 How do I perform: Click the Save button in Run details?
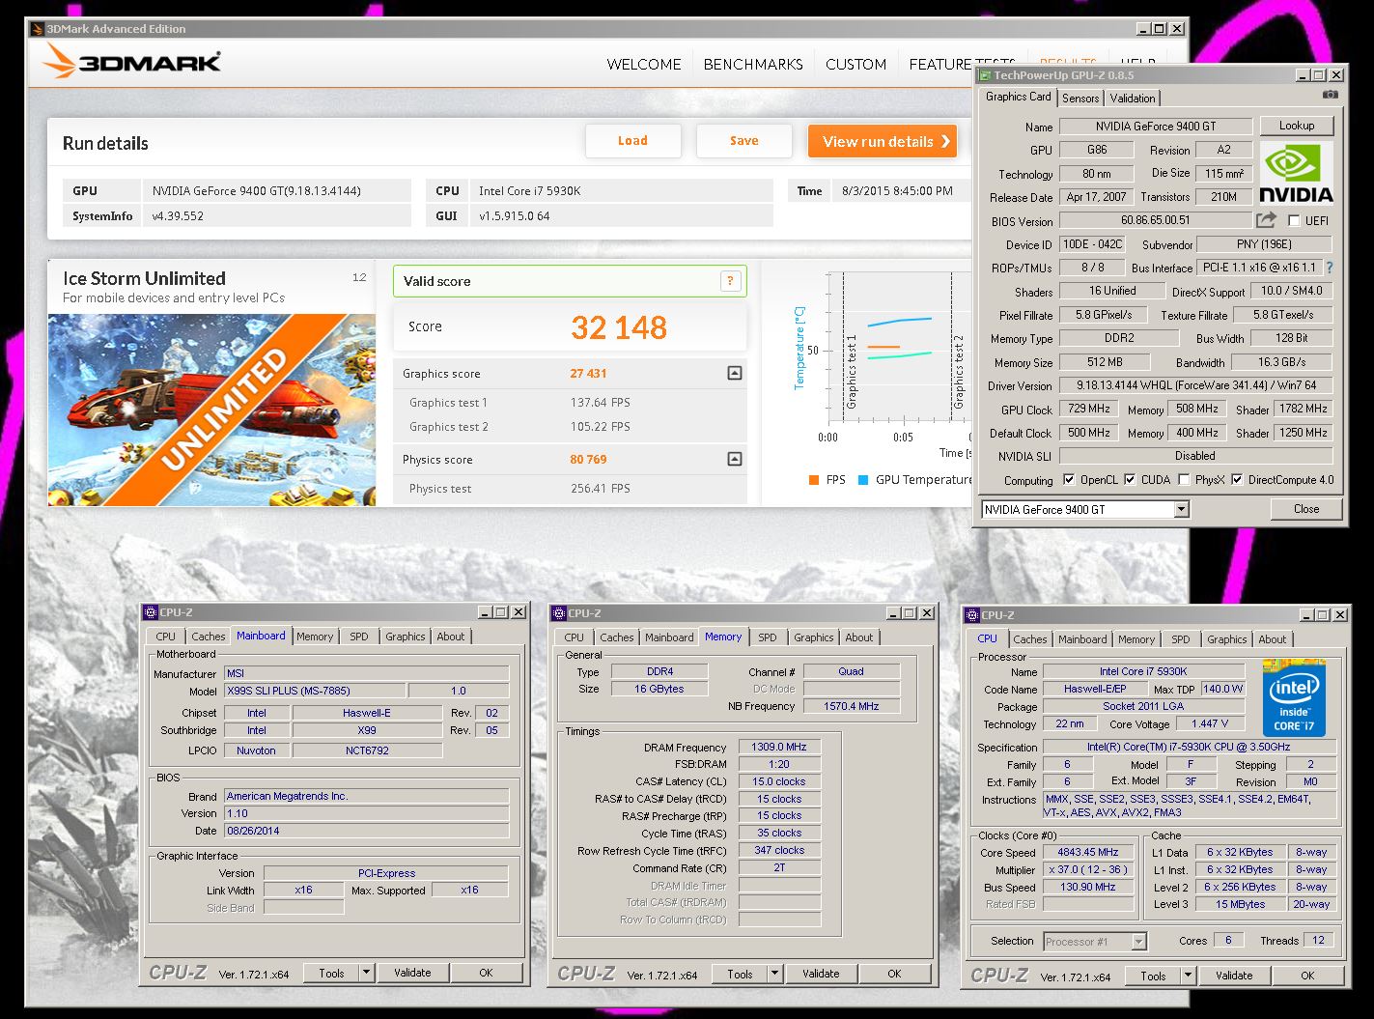pyautogui.click(x=743, y=141)
